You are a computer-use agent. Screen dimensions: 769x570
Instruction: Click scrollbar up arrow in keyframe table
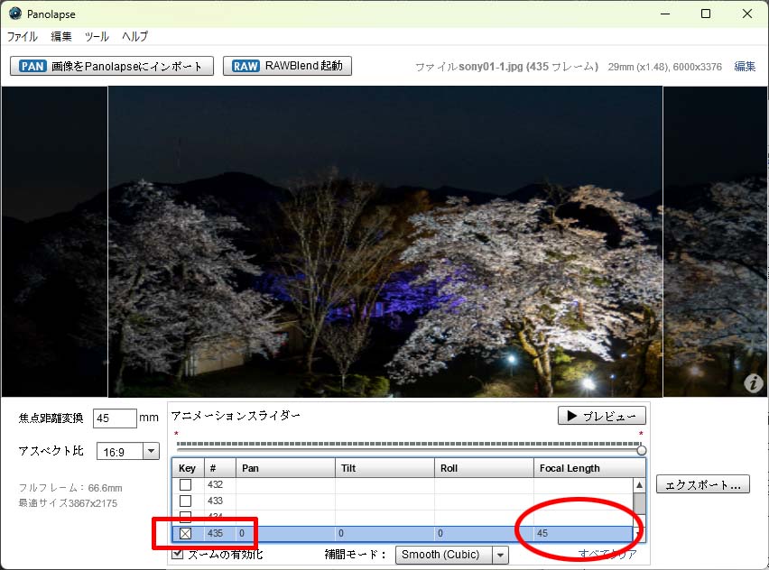pos(639,485)
